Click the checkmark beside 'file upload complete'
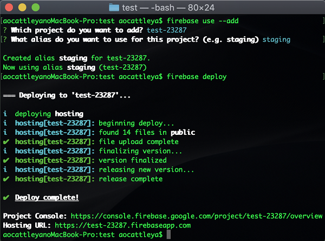This screenshot has height=241, width=325. click(5, 142)
